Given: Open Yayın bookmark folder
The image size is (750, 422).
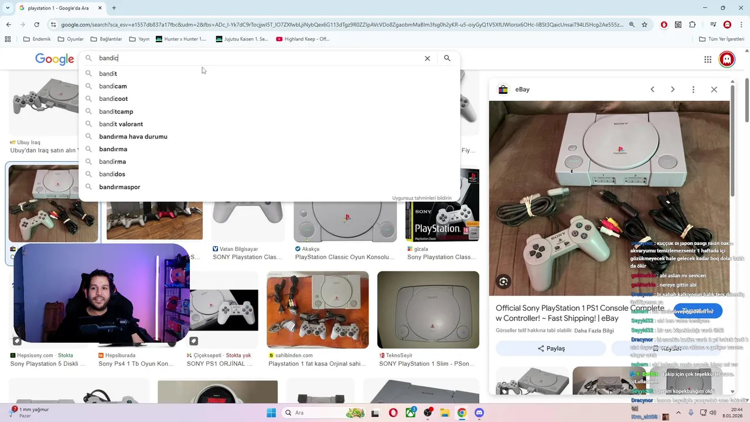Looking at the screenshot, I should [x=139, y=39].
